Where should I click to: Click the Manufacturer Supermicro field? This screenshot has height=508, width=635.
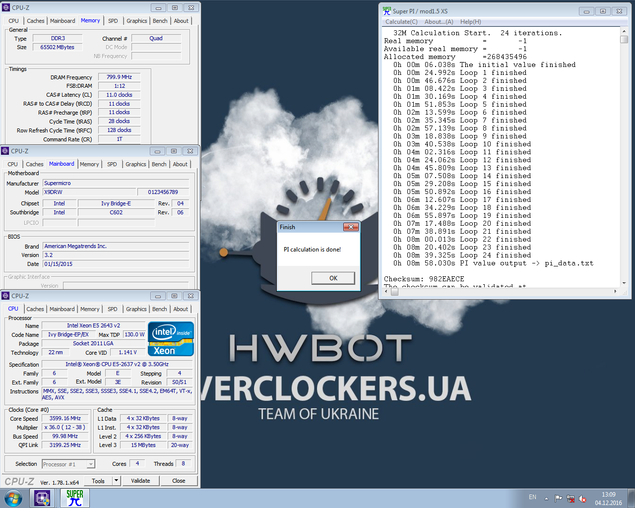point(116,183)
